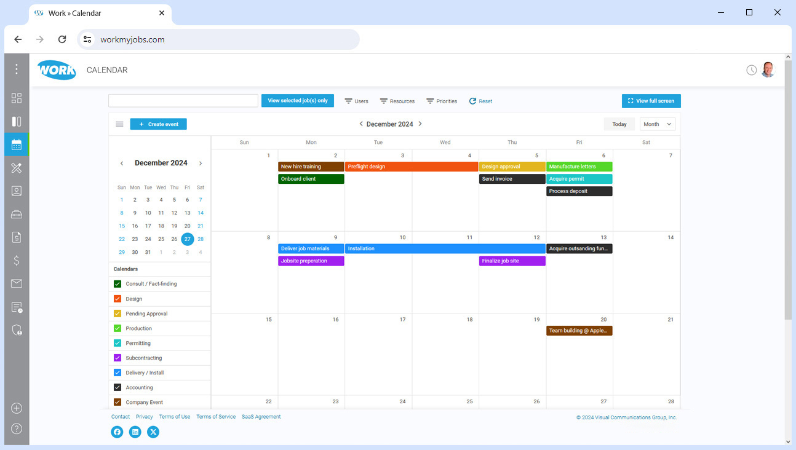Screen dimensions: 796x450
Task: Open the LinkedIn social icon
Action: tap(135, 432)
